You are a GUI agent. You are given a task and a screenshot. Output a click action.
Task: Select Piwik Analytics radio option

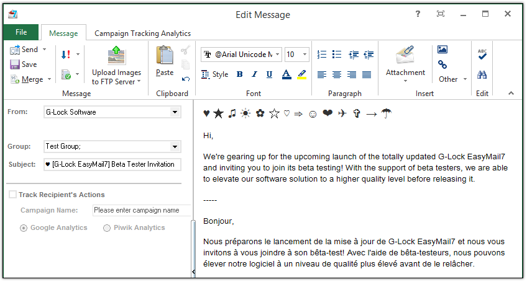pyautogui.click(x=107, y=228)
